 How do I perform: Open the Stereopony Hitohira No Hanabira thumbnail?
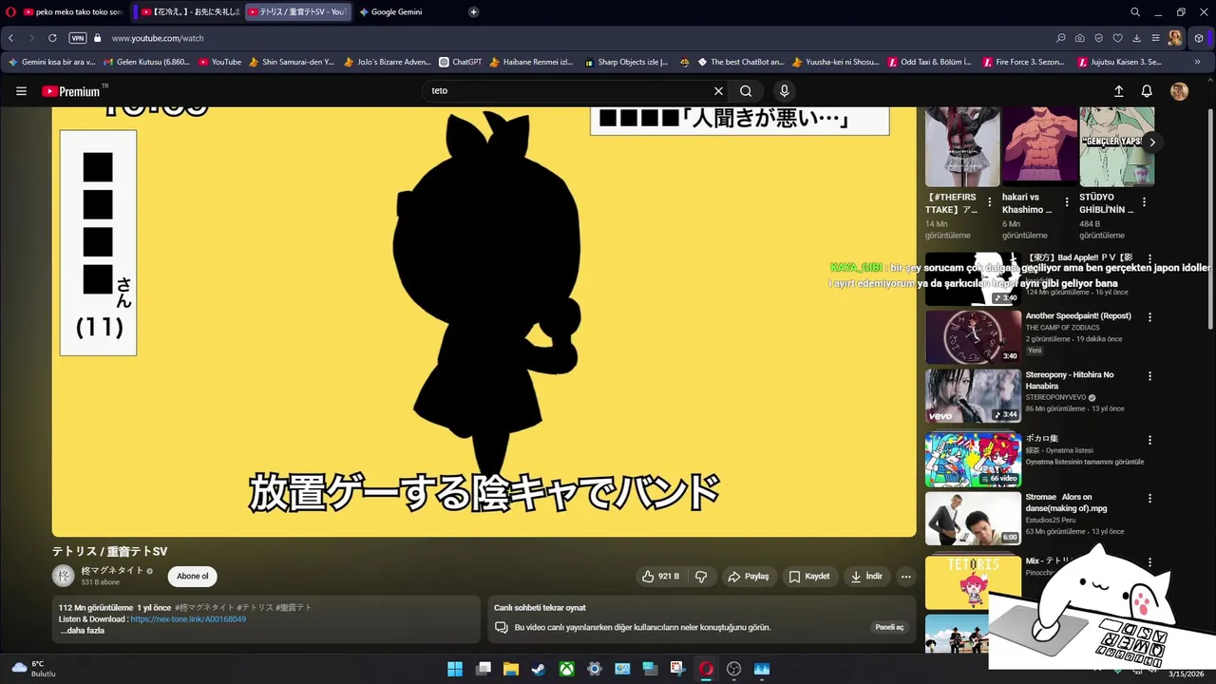click(x=973, y=396)
